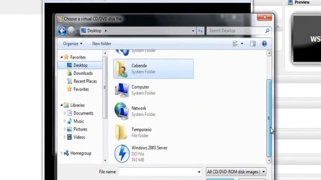Select the Windows 2003 Server ISO icon
The height and width of the screenshot is (180, 321).
[x=122, y=153]
